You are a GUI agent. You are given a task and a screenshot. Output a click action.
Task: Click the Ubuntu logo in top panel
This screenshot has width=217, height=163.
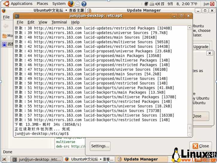(x=6, y=4)
